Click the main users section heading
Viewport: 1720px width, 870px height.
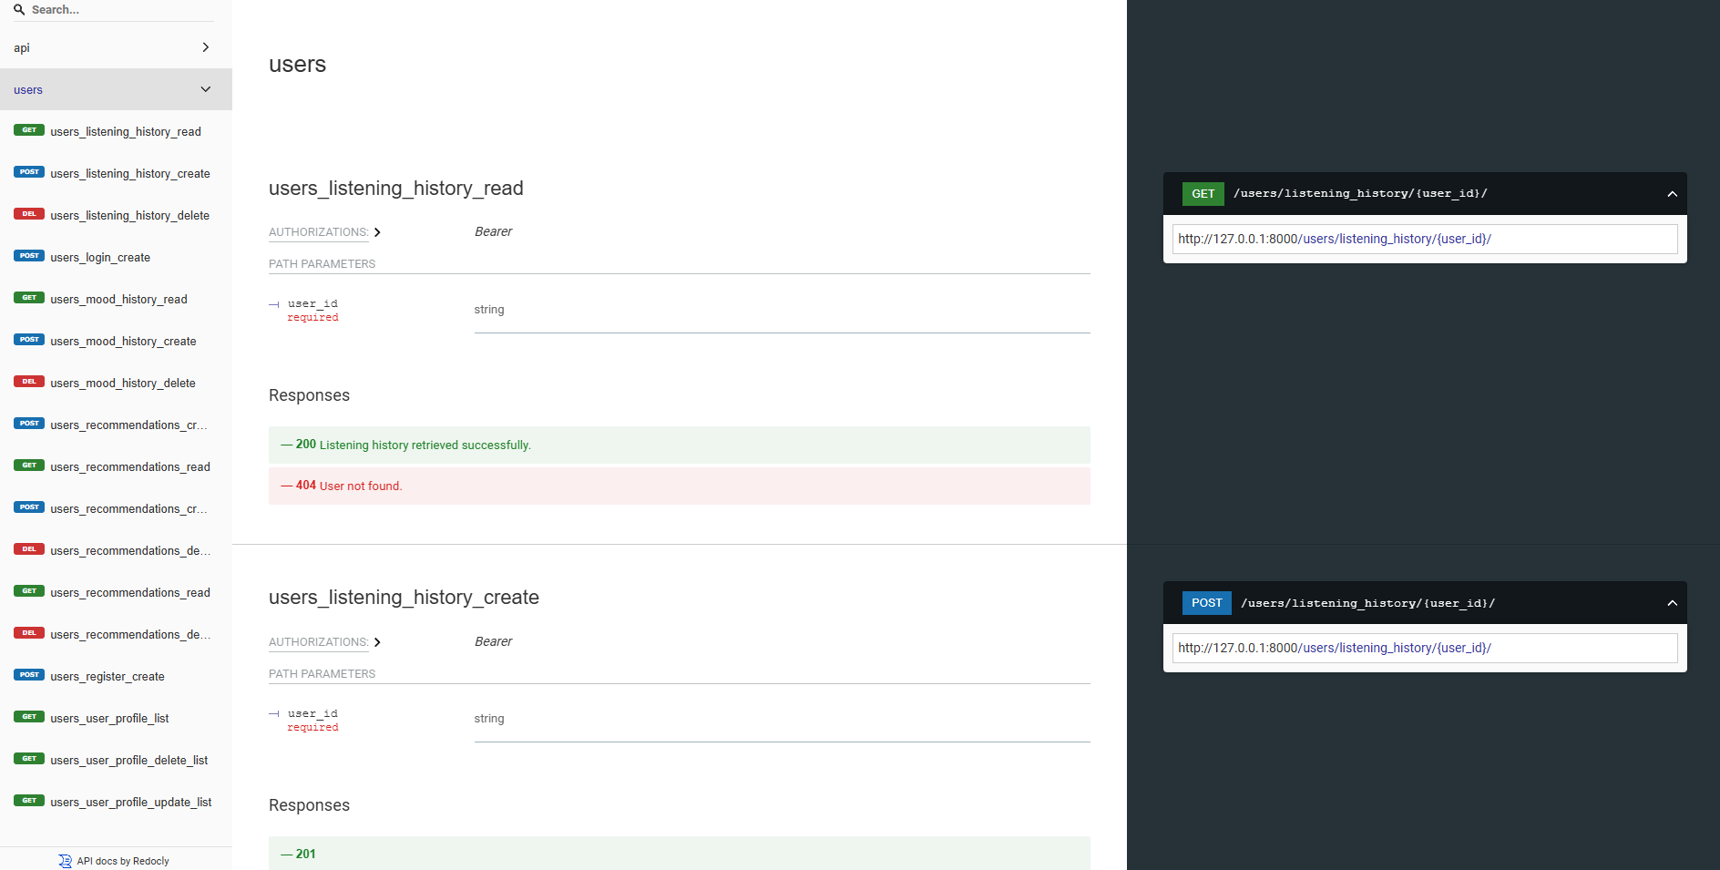click(x=297, y=65)
